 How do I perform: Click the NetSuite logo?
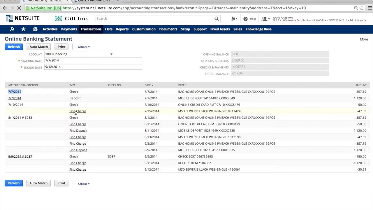23,18
